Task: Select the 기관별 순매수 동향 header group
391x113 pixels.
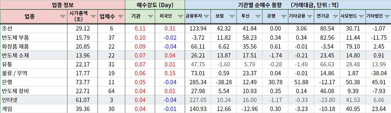Action: [x=288, y=5]
